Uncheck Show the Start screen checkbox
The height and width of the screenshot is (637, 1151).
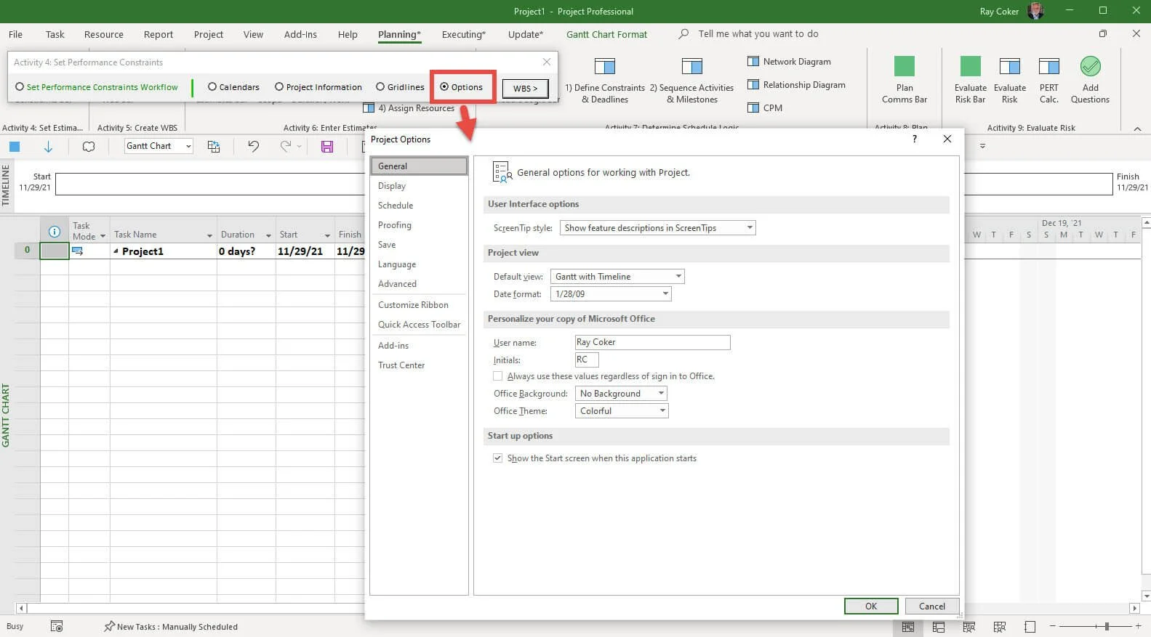497,458
